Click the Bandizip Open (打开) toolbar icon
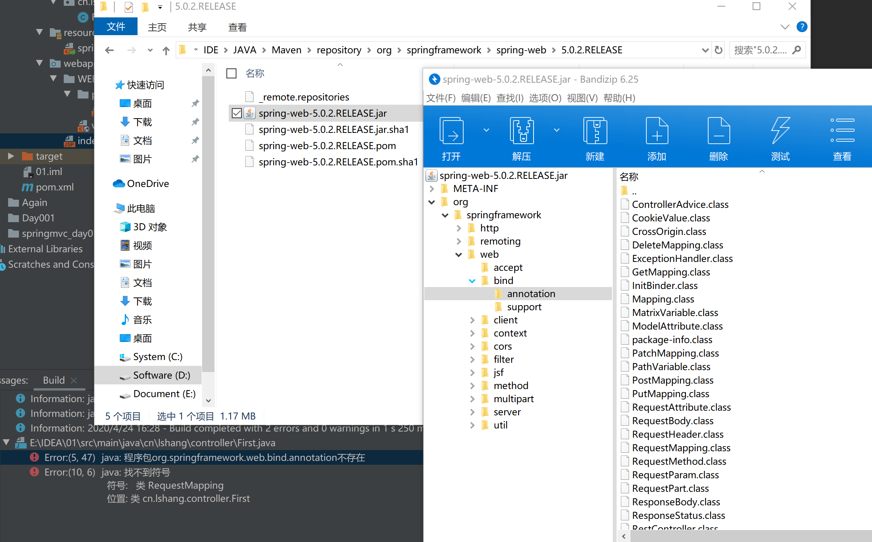The width and height of the screenshot is (872, 542). pyautogui.click(x=451, y=131)
